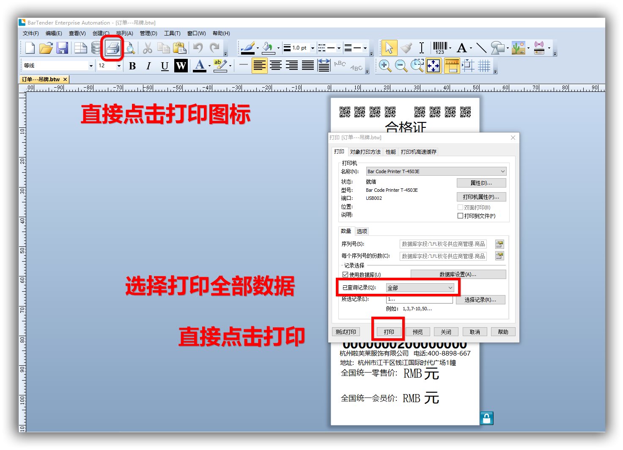Viewport: 623px width, 450px height.
Task: Click the Save diskette icon
Action: [x=62, y=48]
